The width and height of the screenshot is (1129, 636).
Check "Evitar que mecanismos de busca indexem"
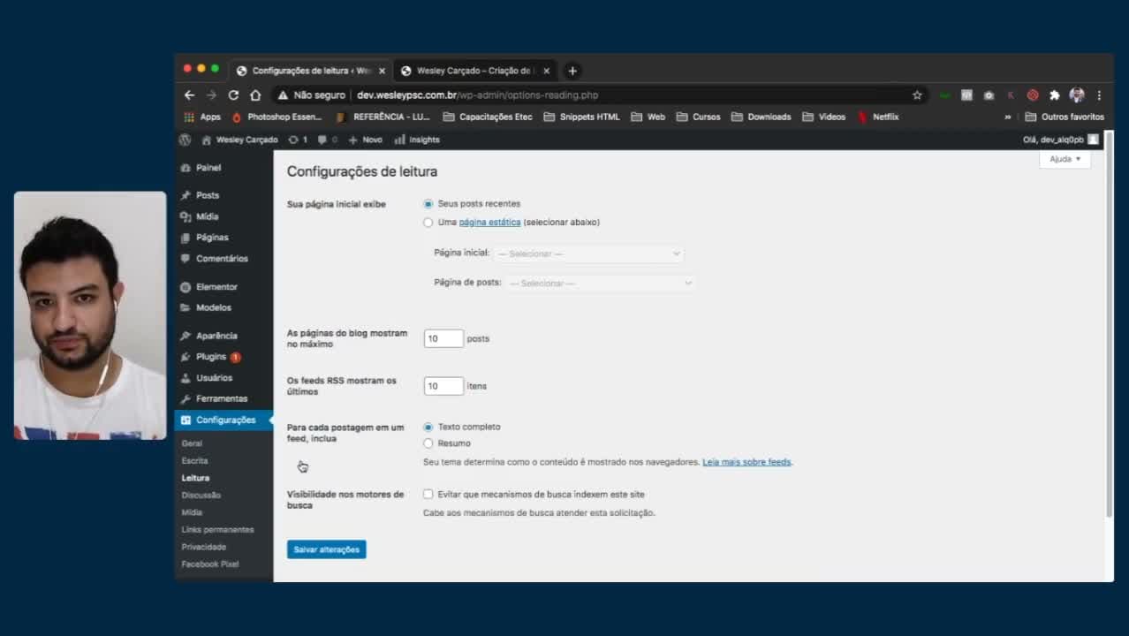coord(428,495)
